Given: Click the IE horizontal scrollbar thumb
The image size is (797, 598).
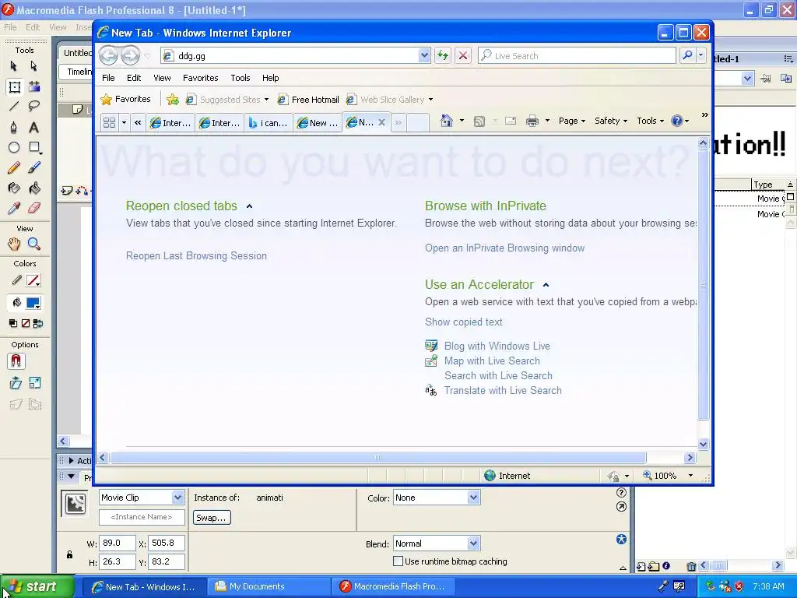Looking at the screenshot, I should (377, 457).
